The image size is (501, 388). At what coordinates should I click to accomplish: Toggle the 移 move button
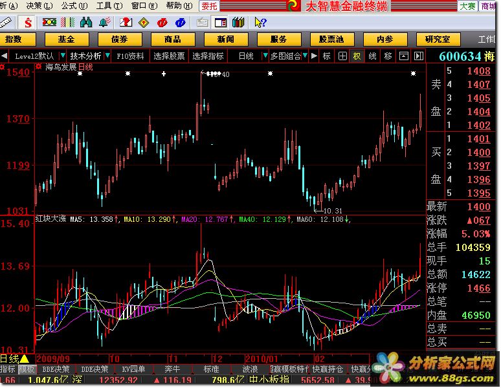[388, 56]
